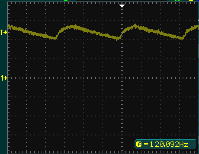The height and width of the screenshot is (154, 199).
Task: Click the pair of green indicators at top right
Action: click(177, 0)
